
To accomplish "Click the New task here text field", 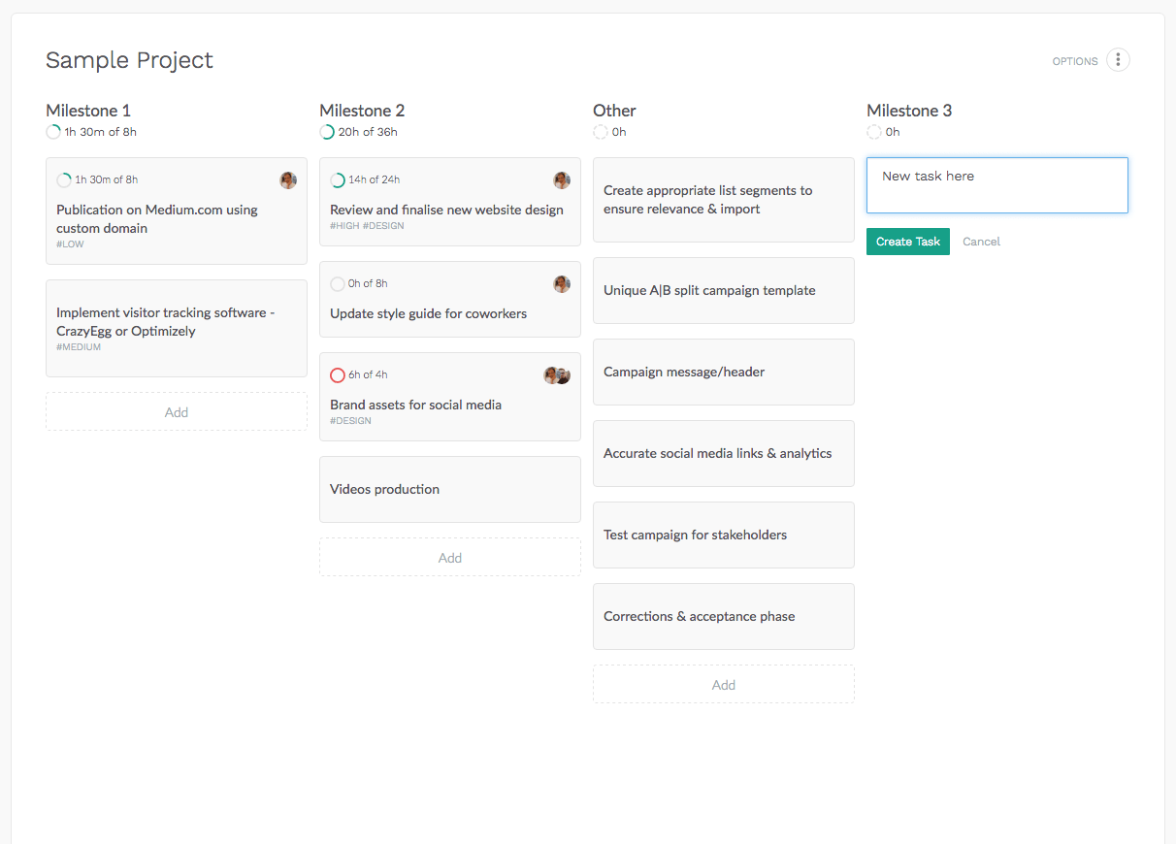I will tap(996, 185).
